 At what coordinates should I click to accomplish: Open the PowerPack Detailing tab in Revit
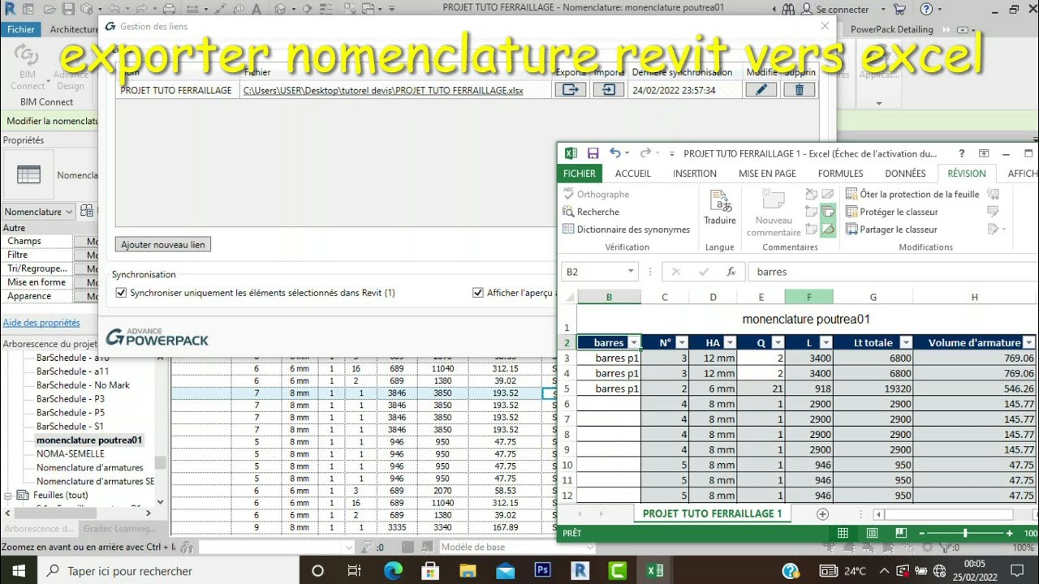point(892,29)
